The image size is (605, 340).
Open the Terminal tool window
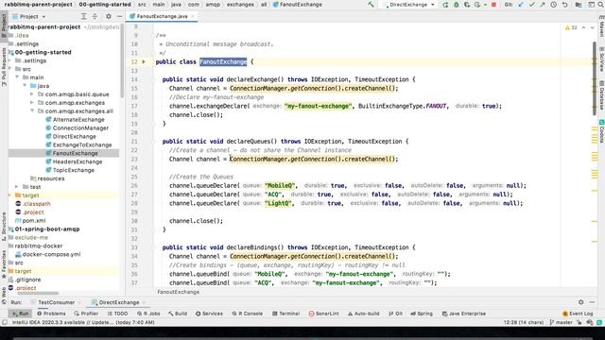[x=285, y=314]
